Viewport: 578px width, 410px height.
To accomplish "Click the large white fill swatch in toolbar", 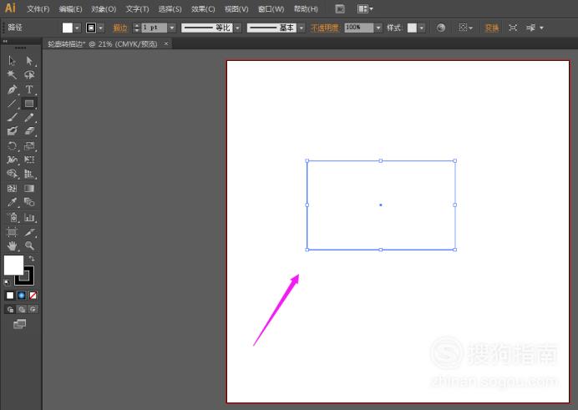I will coord(13,265).
